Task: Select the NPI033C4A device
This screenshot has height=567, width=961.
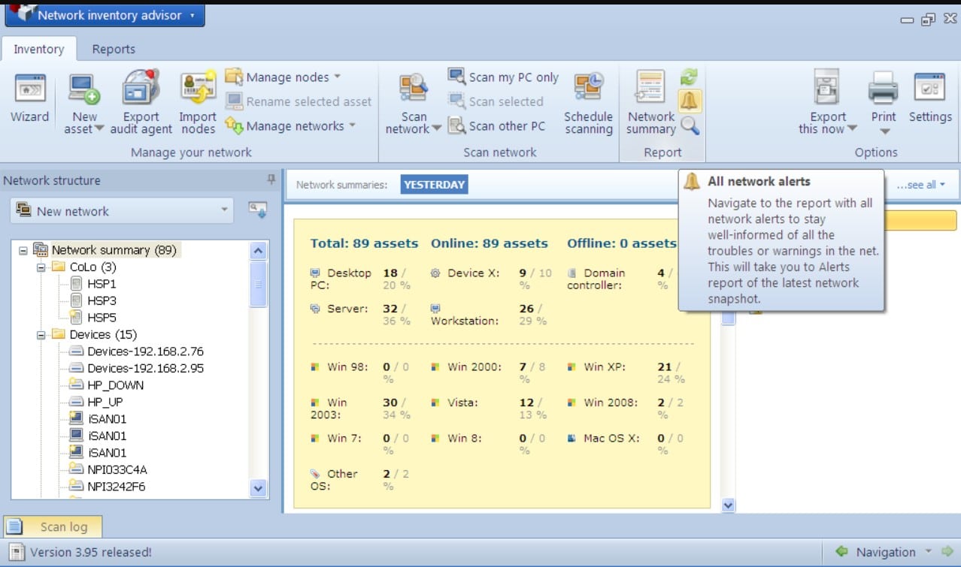Action: [x=117, y=470]
